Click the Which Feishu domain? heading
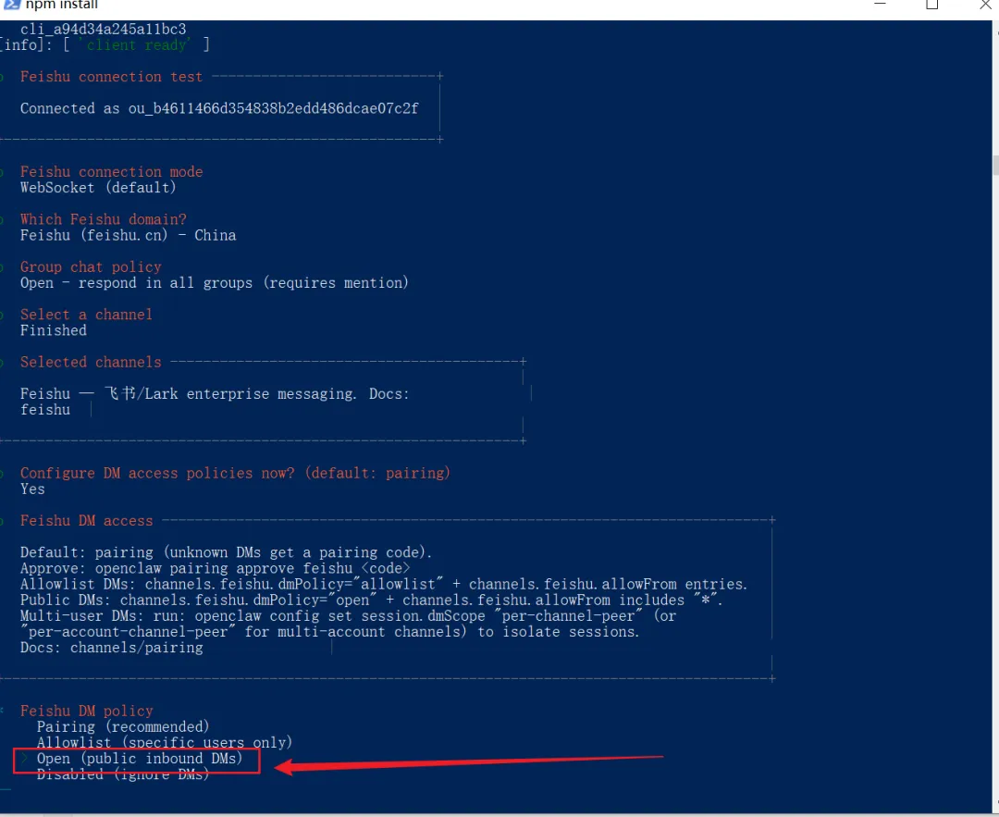 tap(104, 219)
